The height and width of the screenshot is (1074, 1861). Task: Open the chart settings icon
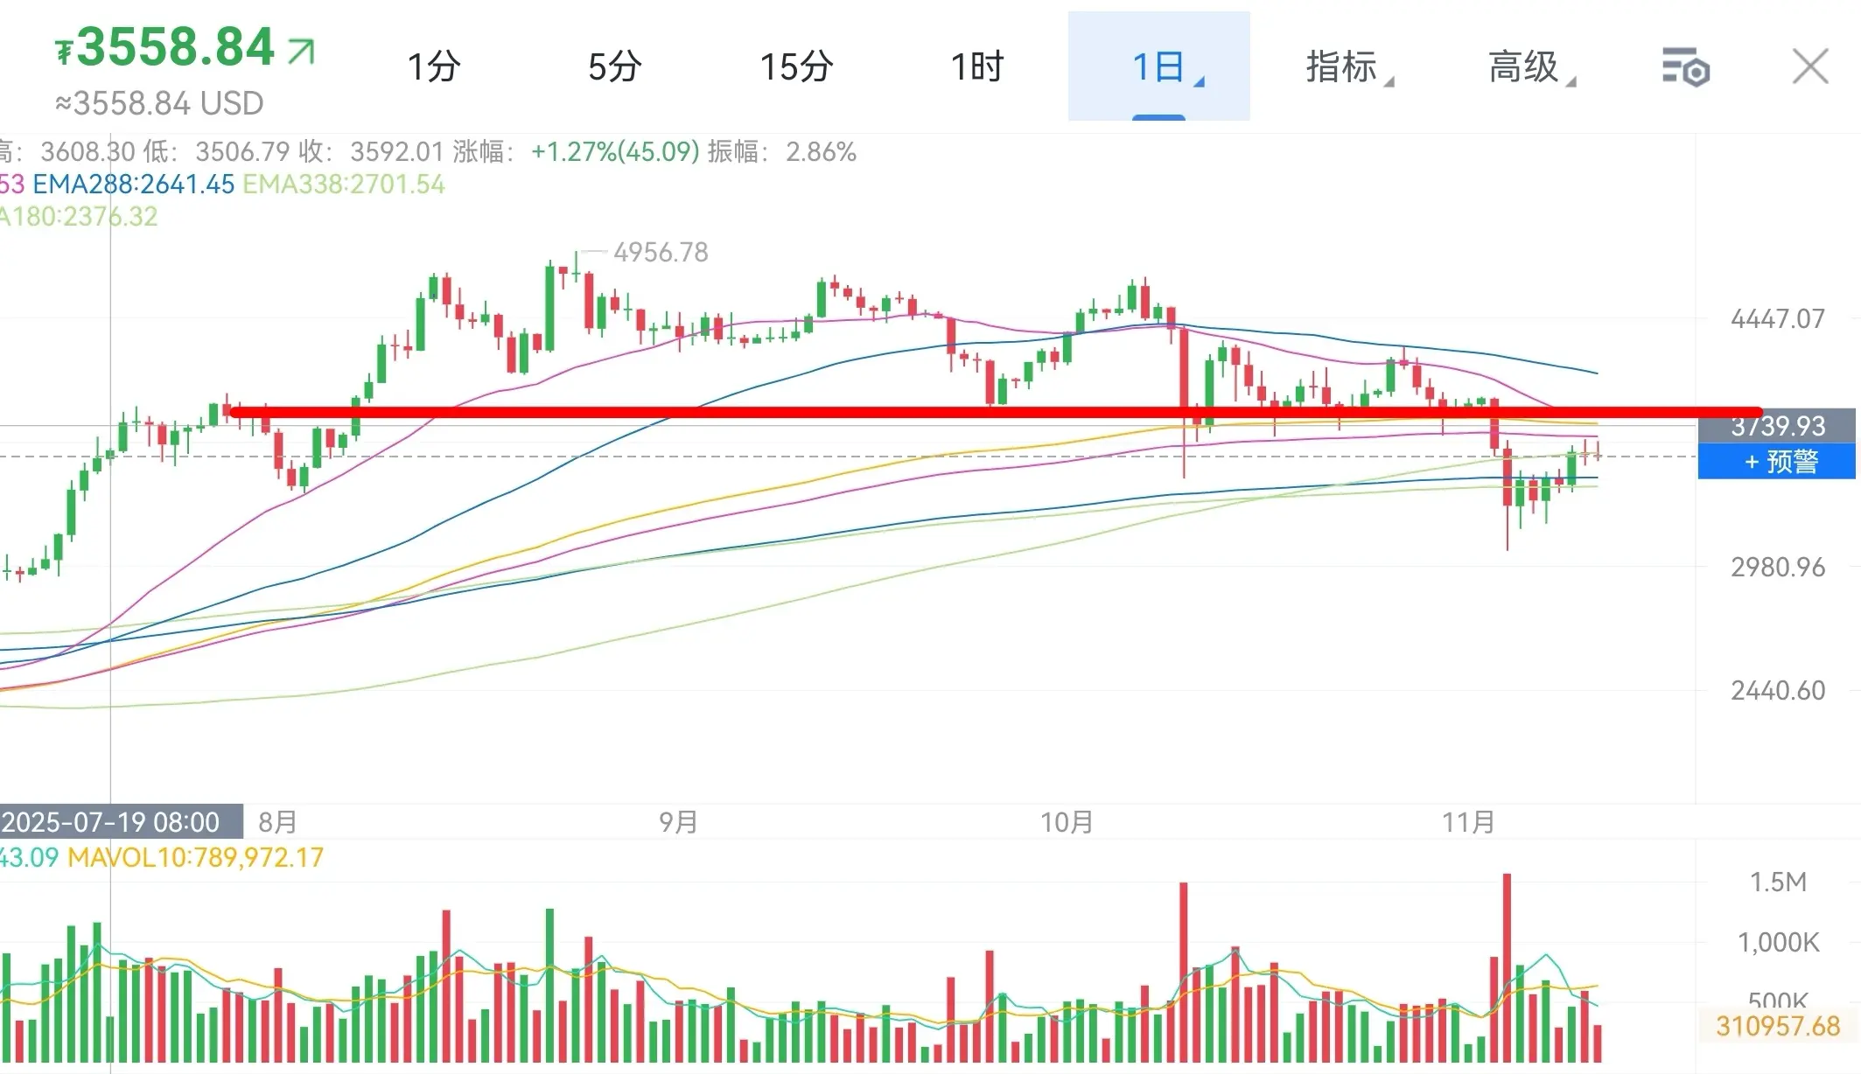pyautogui.click(x=1685, y=67)
